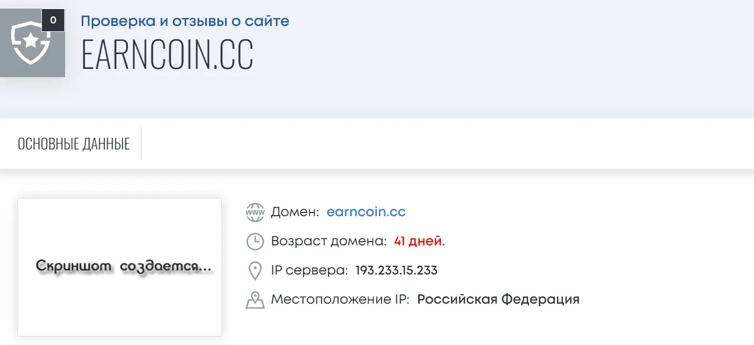Open the earncoin.cc domain link
The image size is (754, 345).
(x=366, y=212)
